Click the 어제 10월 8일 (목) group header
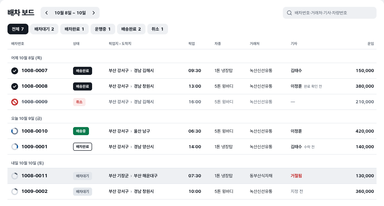The height and width of the screenshot is (206, 384). [x=27, y=58]
